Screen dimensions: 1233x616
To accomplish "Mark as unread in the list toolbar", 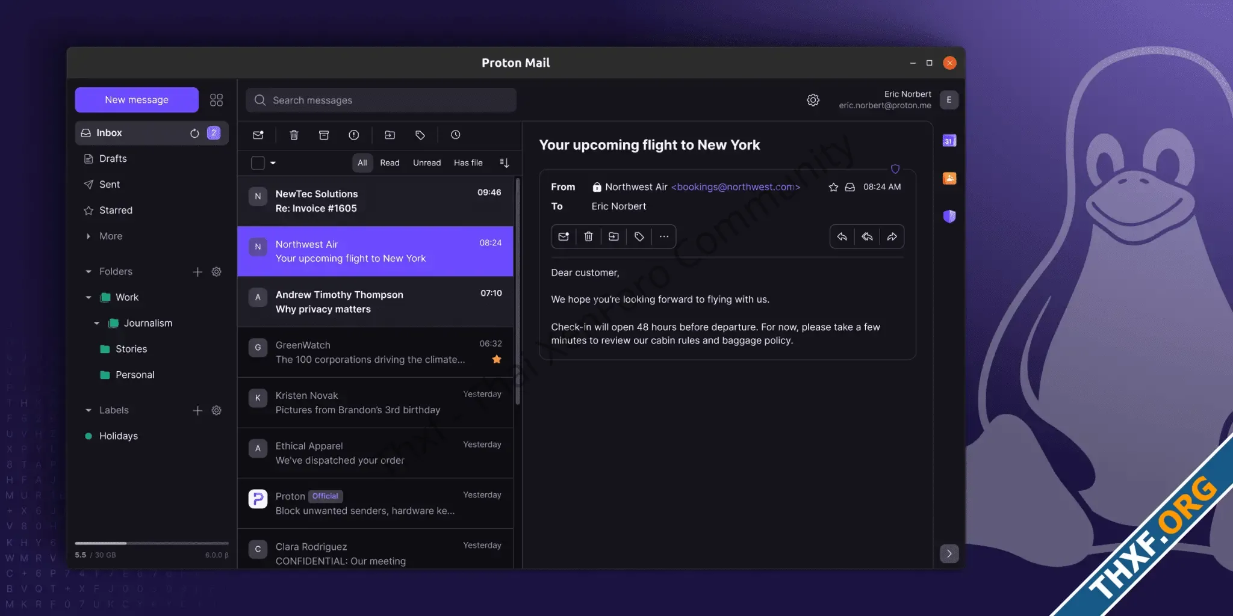I will pyautogui.click(x=258, y=135).
